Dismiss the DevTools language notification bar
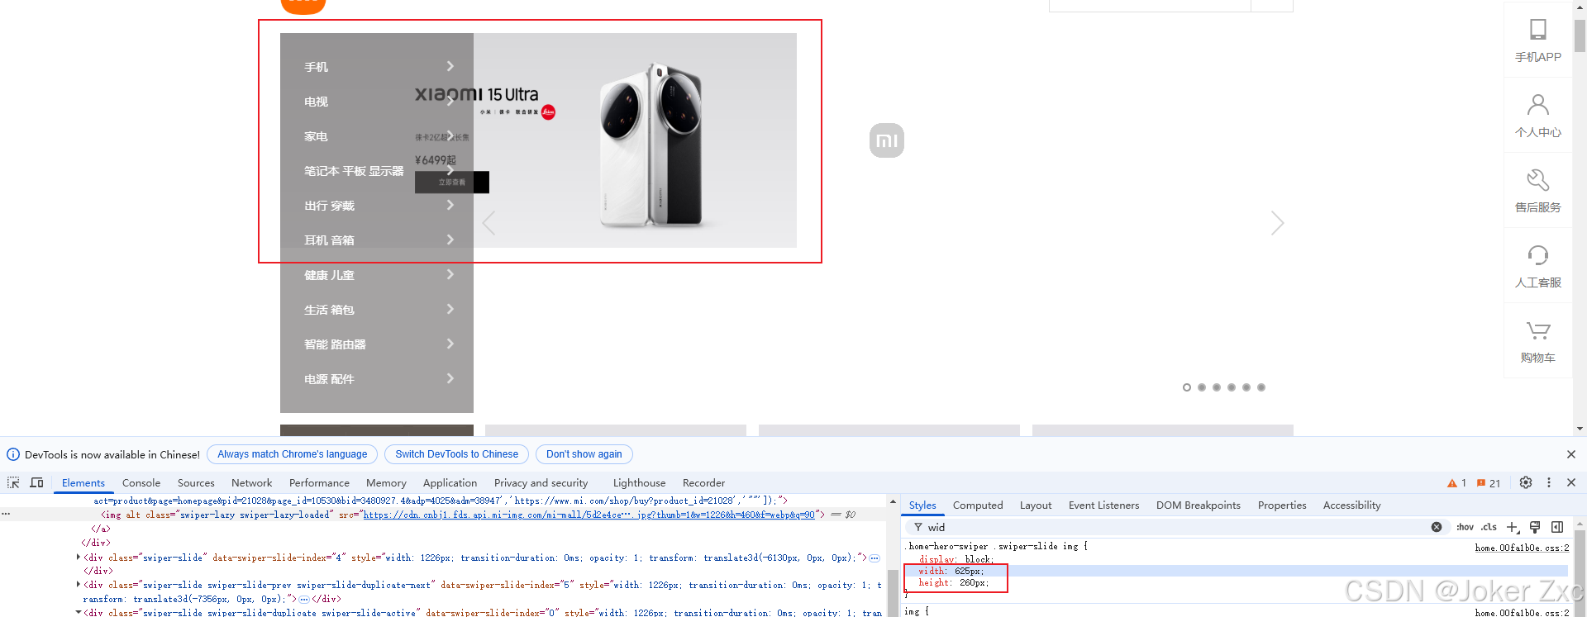The height and width of the screenshot is (617, 1587). pos(1571,454)
